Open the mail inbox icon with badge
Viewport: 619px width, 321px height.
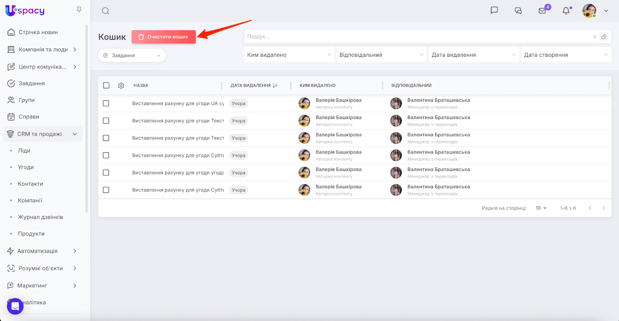542,11
